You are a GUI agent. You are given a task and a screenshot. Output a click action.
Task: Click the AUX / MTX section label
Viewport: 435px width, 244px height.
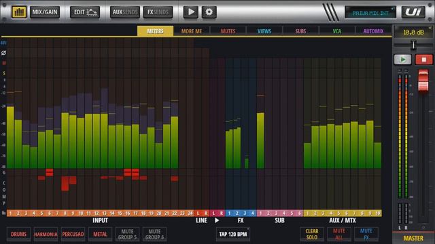point(343,220)
